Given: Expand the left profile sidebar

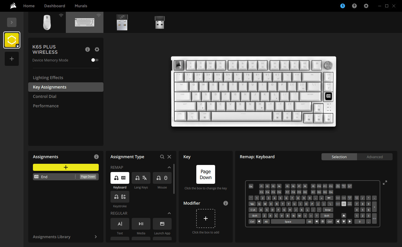Looking at the screenshot, I should coord(12,22).
